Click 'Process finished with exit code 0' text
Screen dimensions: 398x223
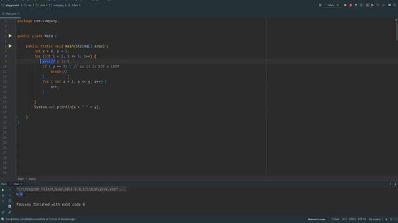50,204
